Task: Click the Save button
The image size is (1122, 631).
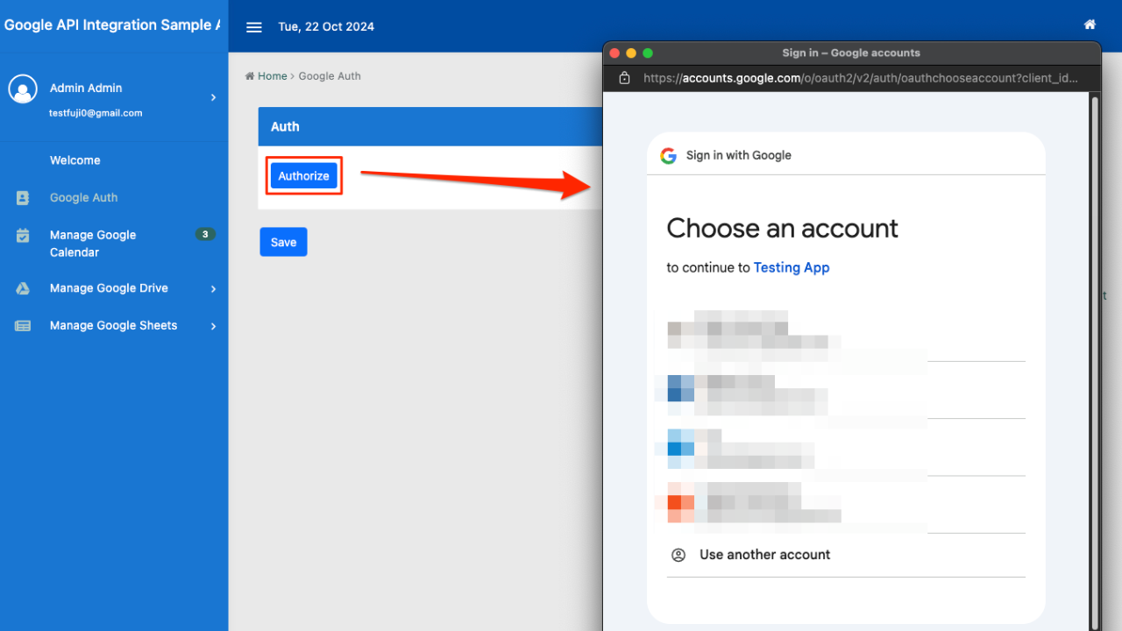Action: click(x=283, y=242)
